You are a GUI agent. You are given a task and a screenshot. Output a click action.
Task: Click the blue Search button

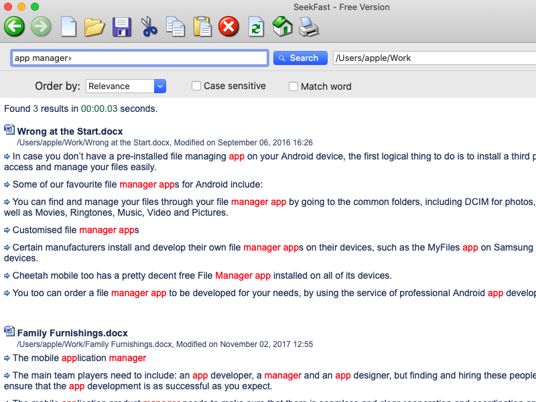(300, 58)
